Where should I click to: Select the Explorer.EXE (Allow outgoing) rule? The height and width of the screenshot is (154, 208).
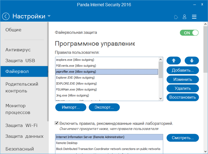click(x=107, y=78)
